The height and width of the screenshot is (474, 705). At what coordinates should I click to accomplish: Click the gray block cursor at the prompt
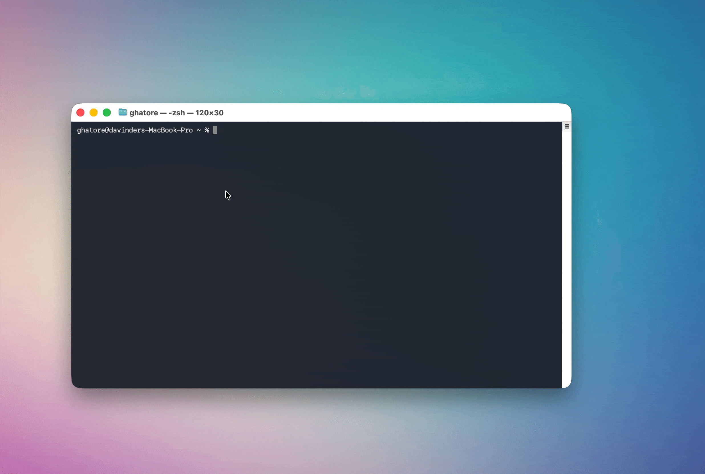(x=215, y=130)
